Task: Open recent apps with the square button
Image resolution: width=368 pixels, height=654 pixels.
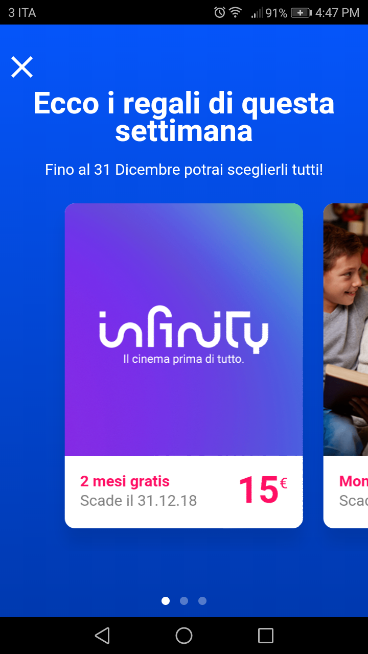Action: click(x=266, y=636)
